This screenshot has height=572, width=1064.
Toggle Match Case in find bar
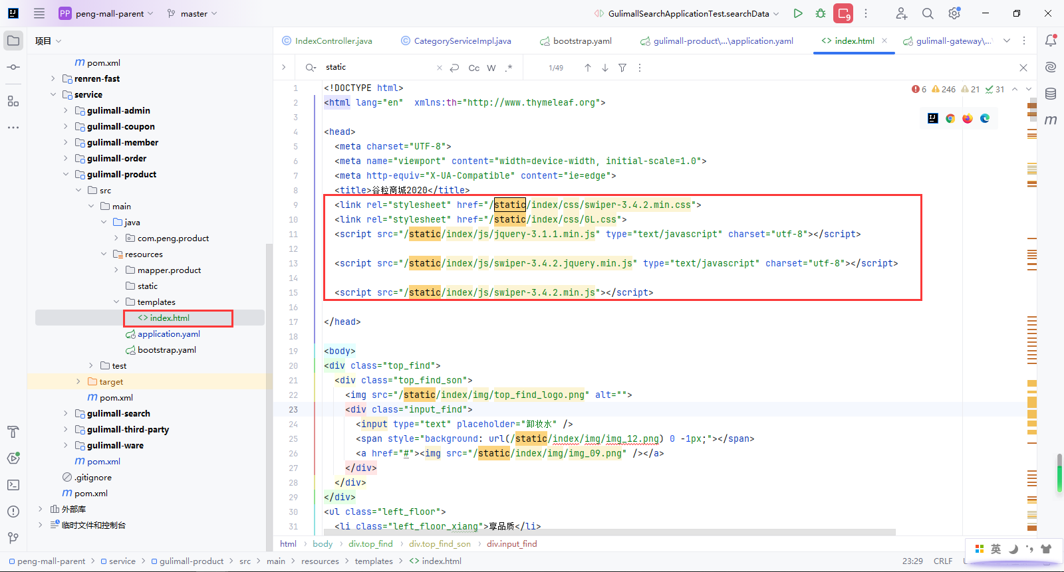[x=474, y=68]
